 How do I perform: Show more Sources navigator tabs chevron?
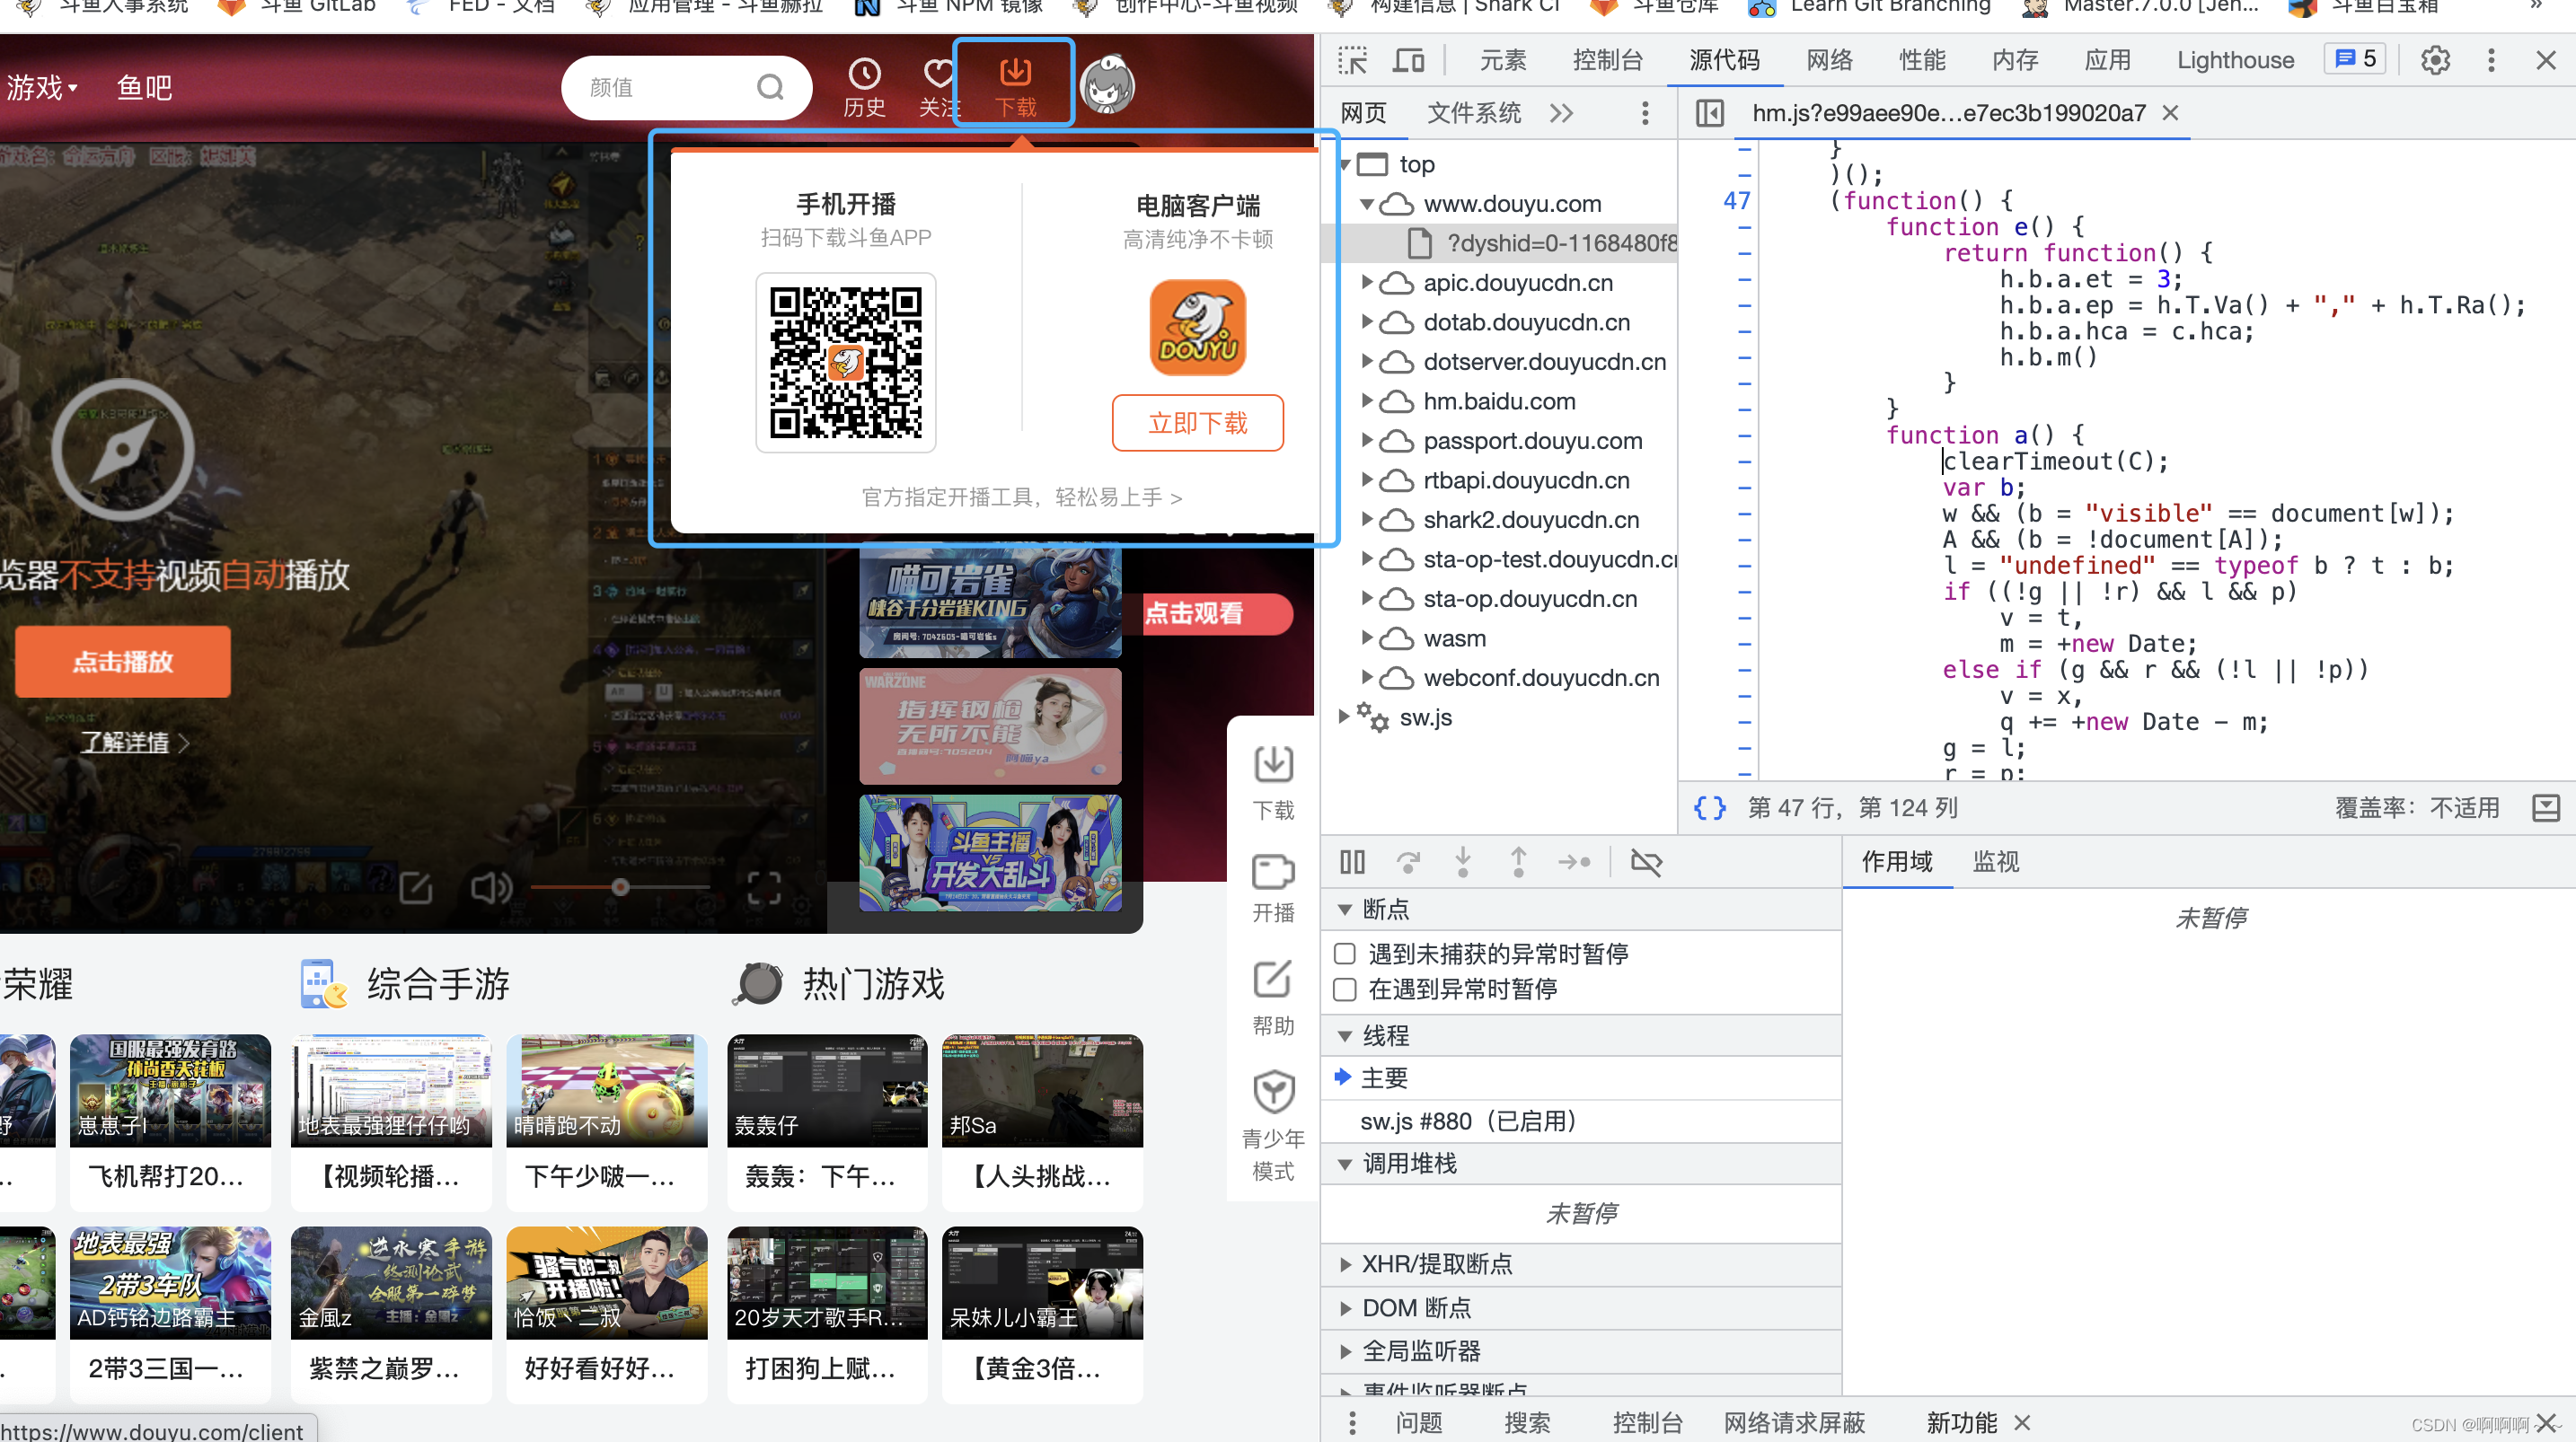(x=1561, y=113)
